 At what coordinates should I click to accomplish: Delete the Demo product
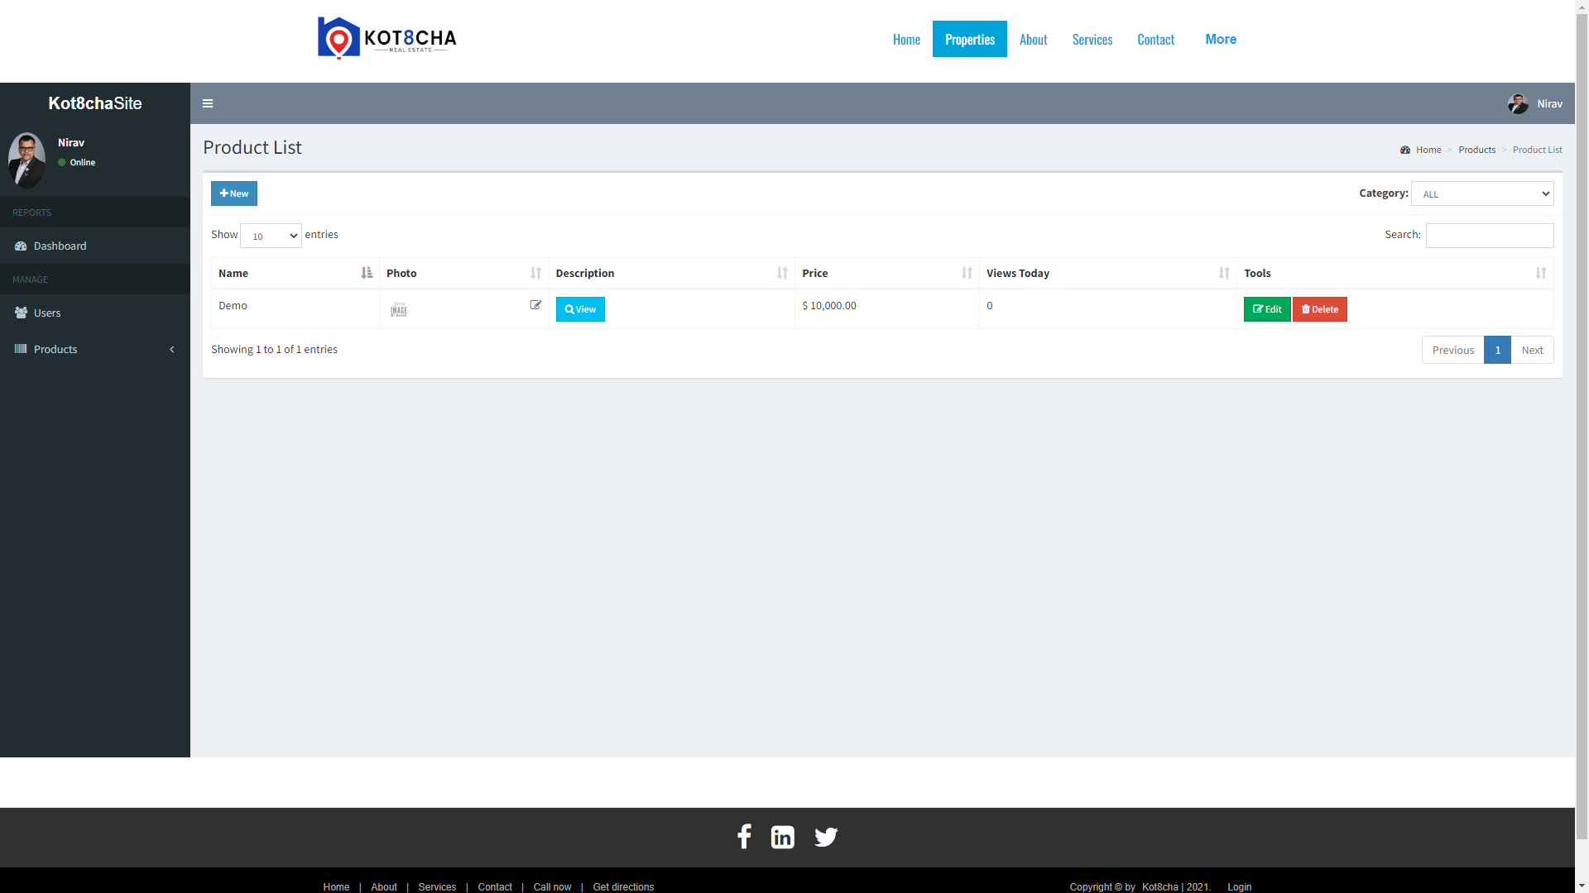click(1319, 309)
